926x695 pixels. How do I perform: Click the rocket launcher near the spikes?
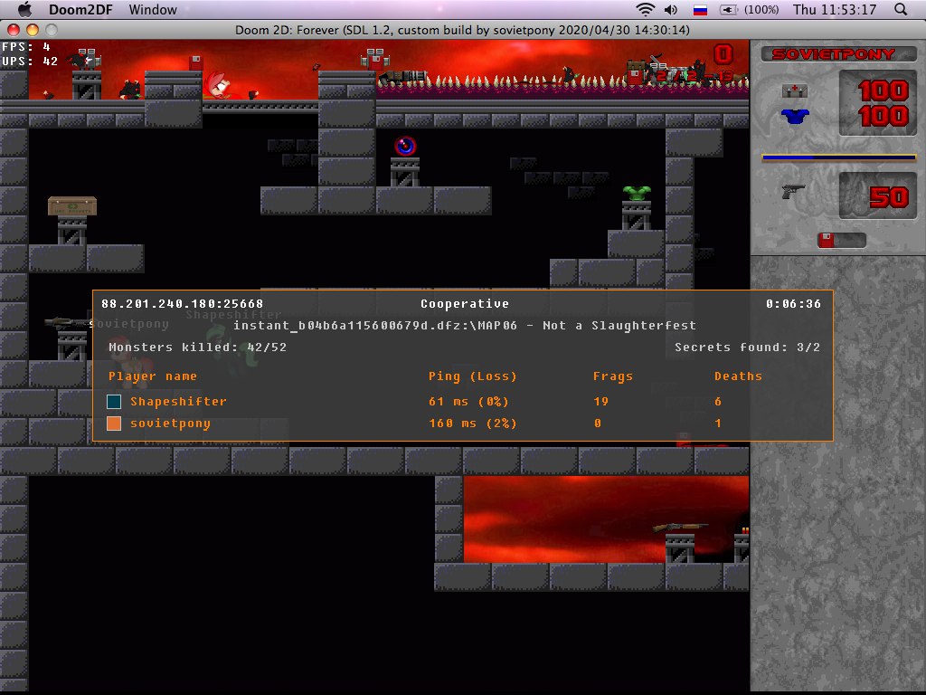402,76
